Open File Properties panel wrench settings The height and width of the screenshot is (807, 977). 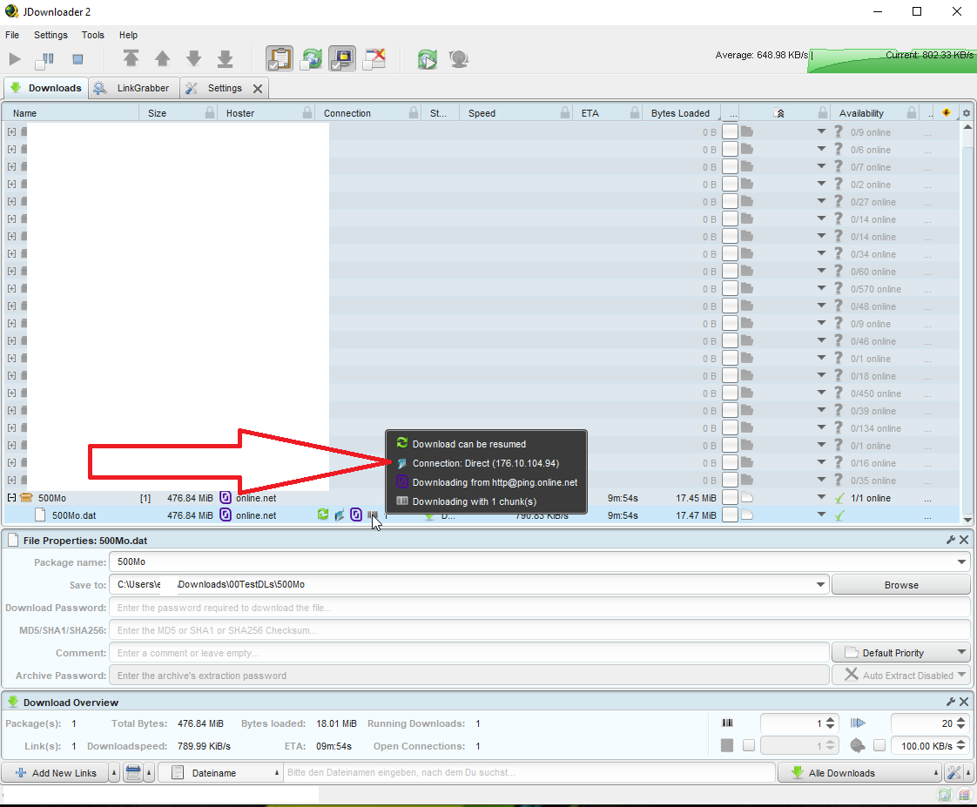[x=951, y=540]
